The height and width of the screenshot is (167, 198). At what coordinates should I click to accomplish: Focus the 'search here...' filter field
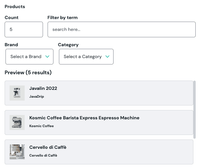click(121, 29)
